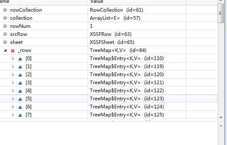
Task: Select the sheet variable name
Action: pos(16,42)
